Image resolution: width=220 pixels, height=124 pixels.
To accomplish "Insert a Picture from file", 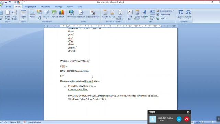I will click(x=32, y=14).
